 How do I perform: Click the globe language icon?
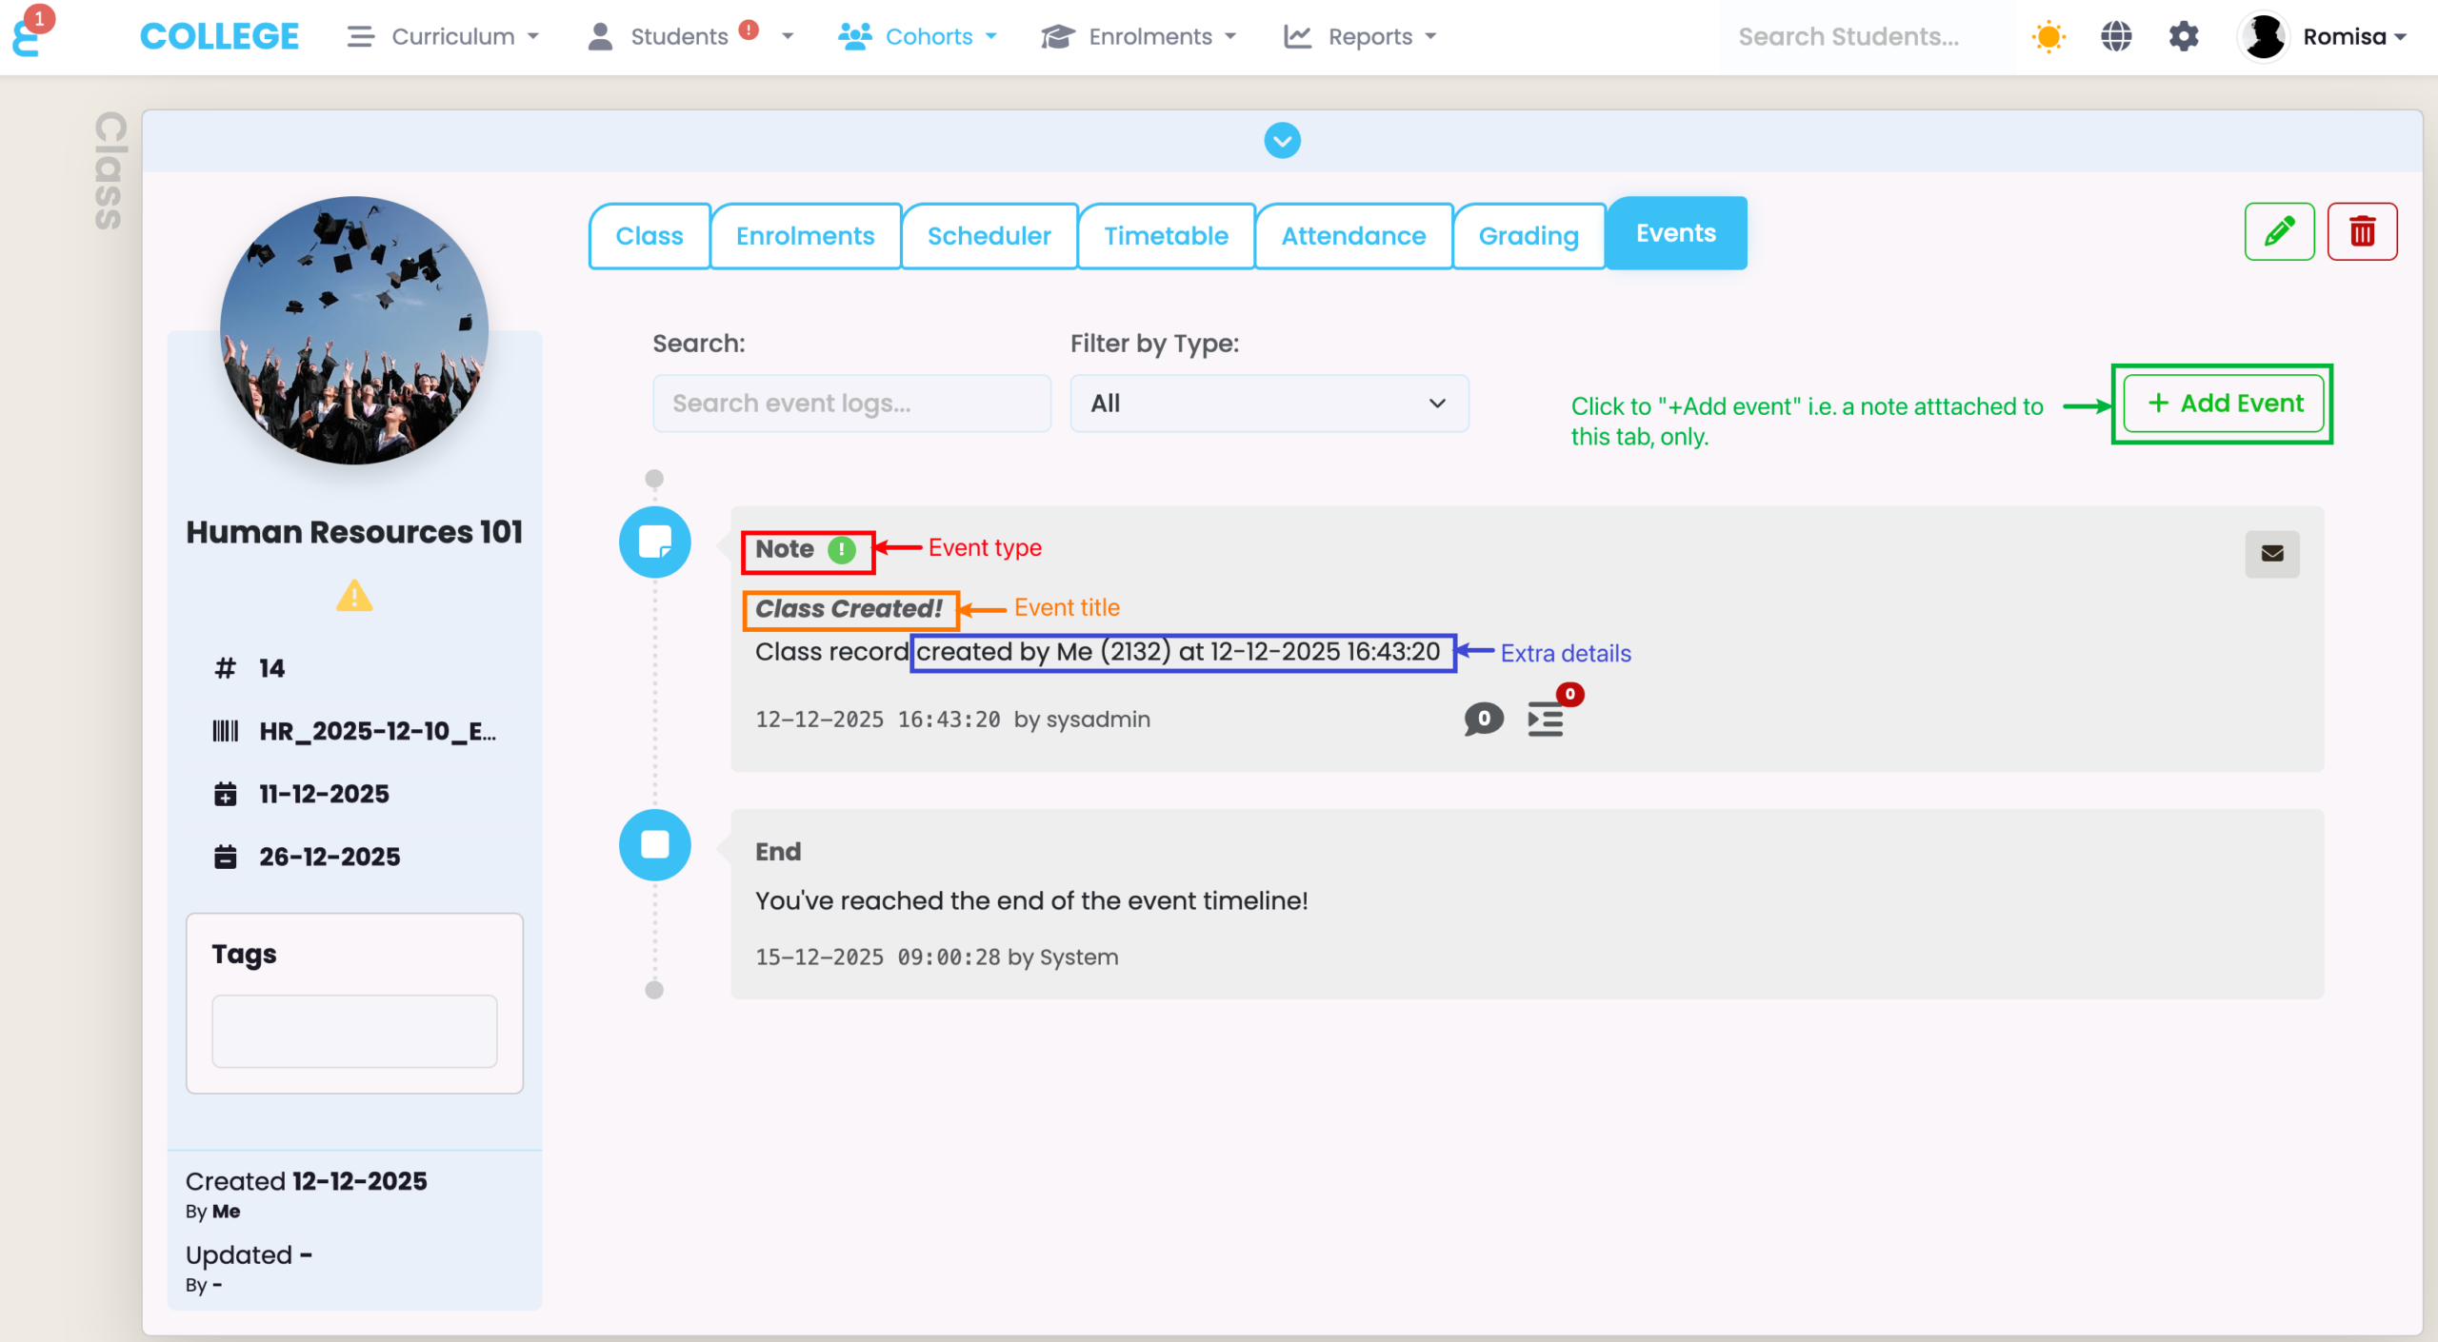[x=2116, y=36]
